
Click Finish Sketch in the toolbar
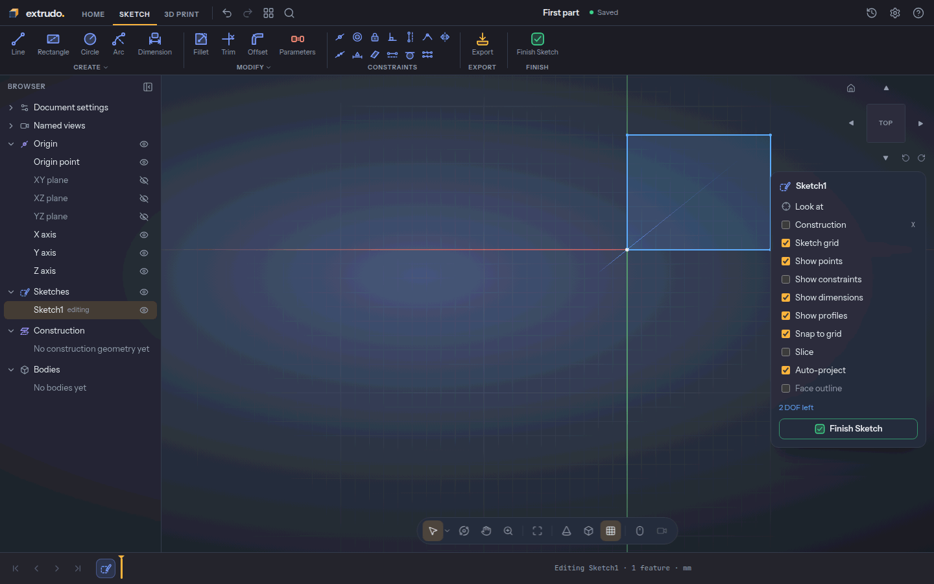[x=538, y=44]
